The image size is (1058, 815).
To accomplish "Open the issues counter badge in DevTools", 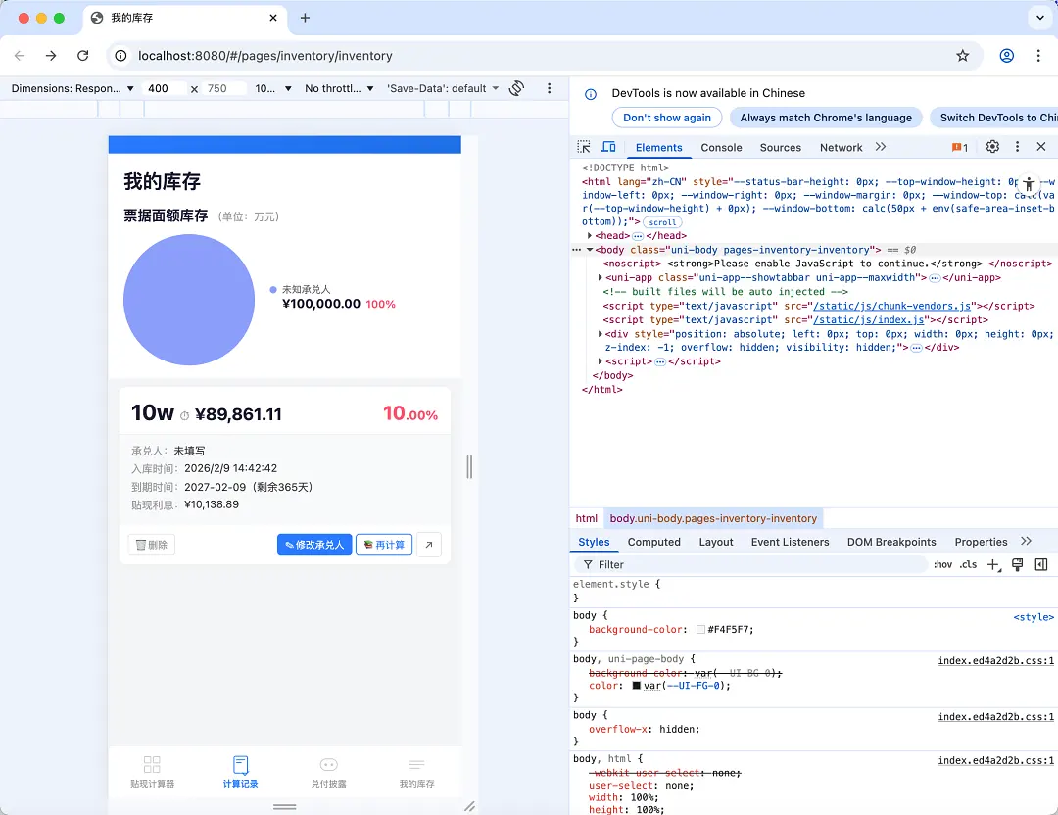I will tap(960, 147).
